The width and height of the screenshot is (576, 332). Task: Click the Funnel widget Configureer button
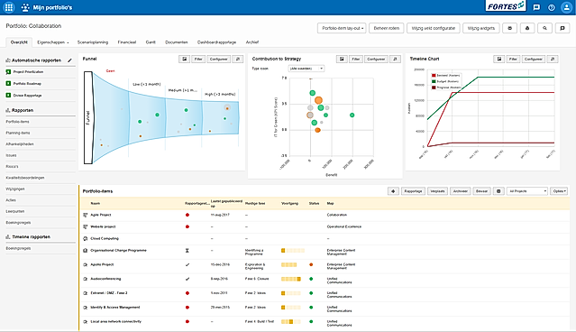[x=218, y=59]
